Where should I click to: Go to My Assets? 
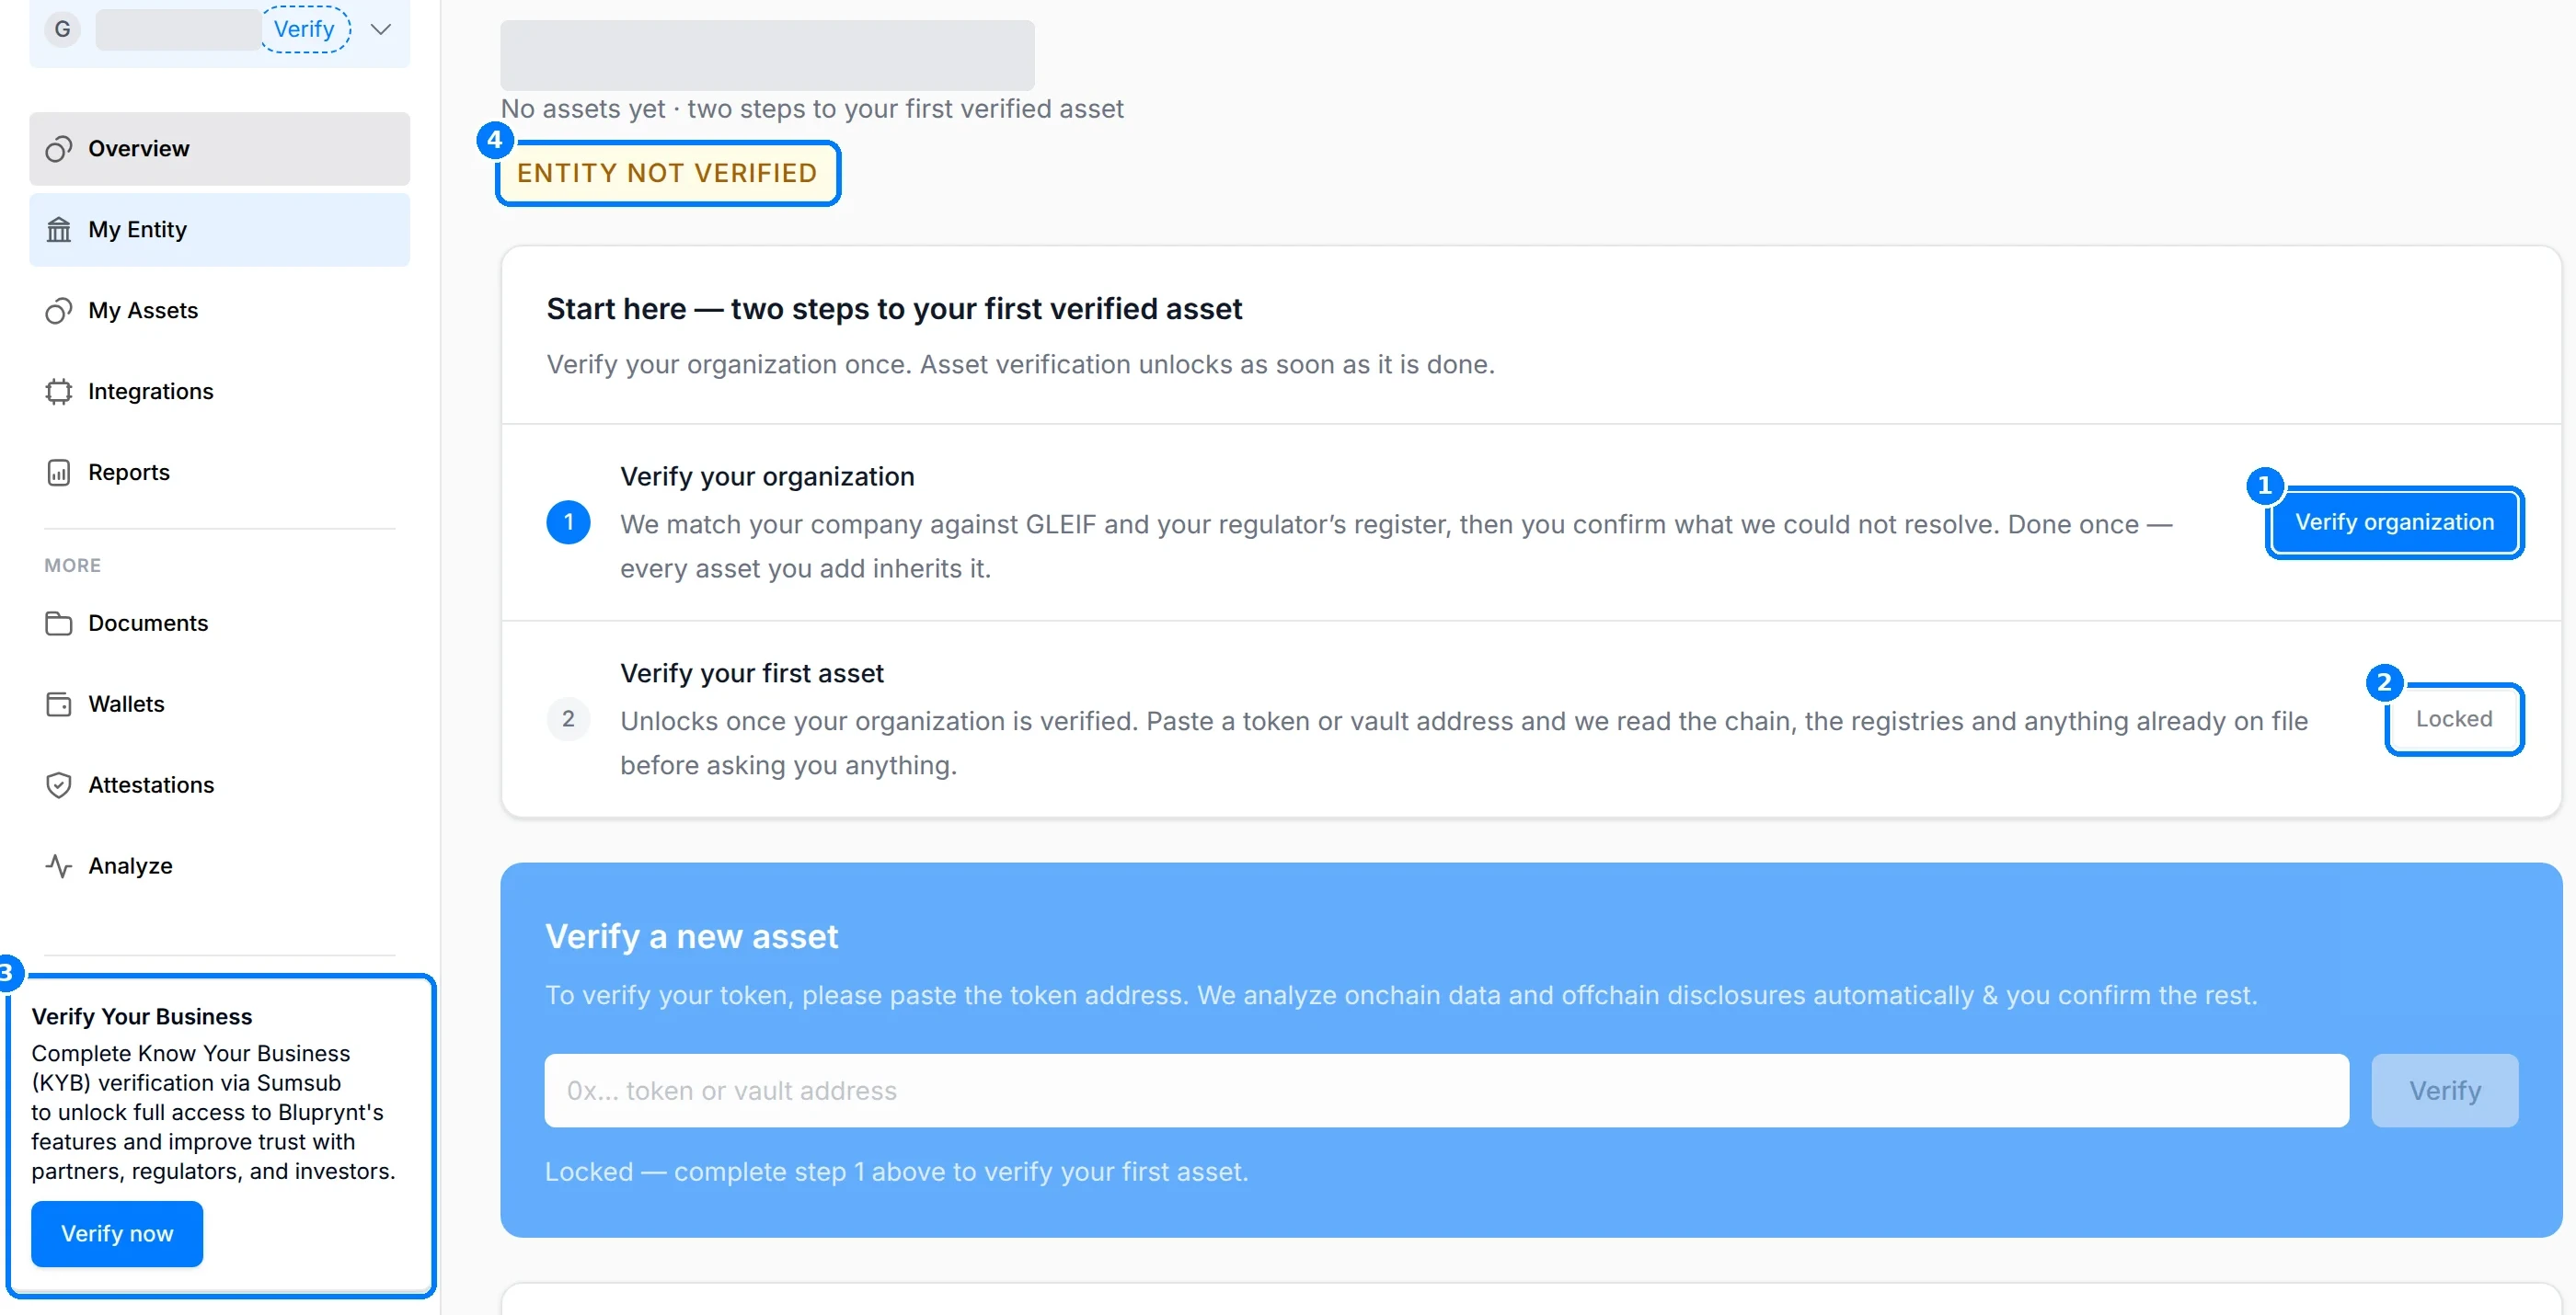coord(219,311)
